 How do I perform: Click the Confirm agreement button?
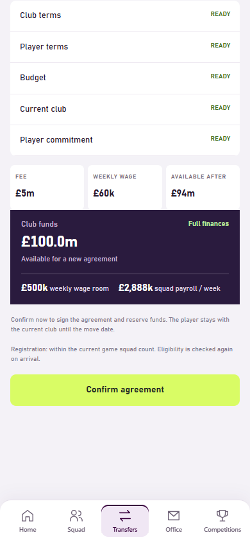click(x=125, y=390)
